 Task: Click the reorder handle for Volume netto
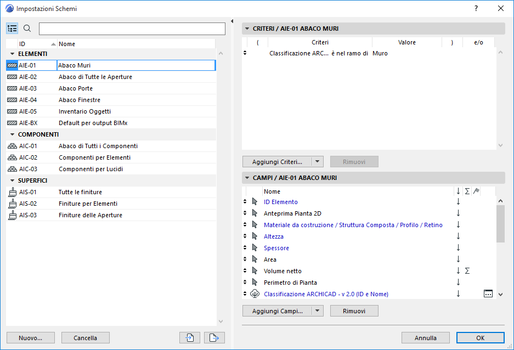[245, 270]
